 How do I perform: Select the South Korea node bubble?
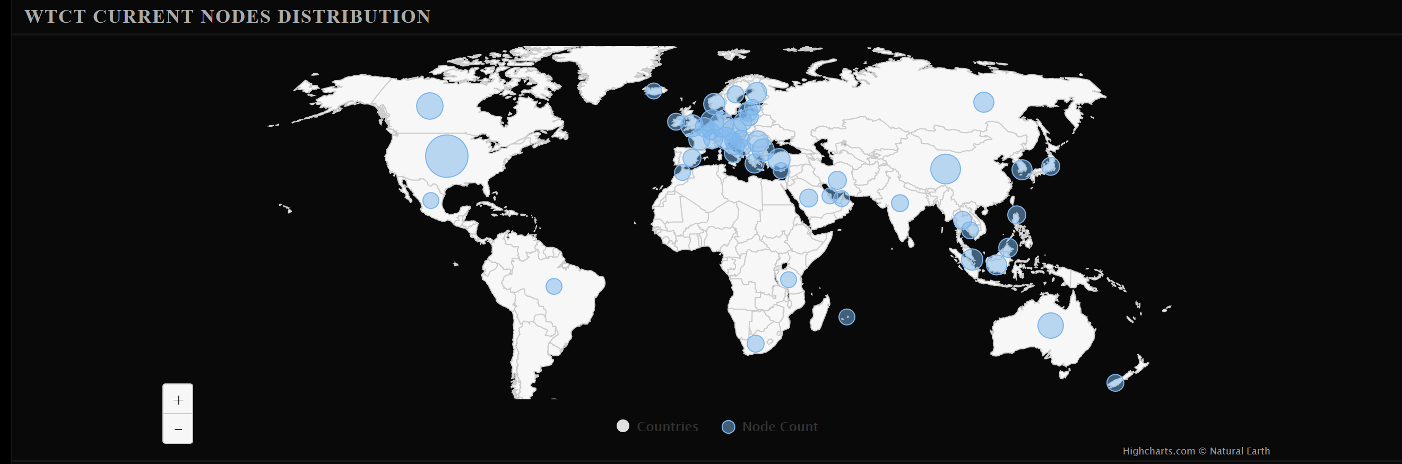pos(1022,169)
